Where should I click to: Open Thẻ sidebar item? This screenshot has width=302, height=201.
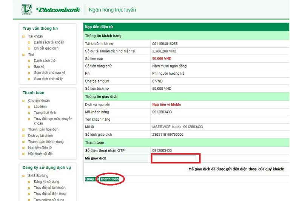[31, 54]
